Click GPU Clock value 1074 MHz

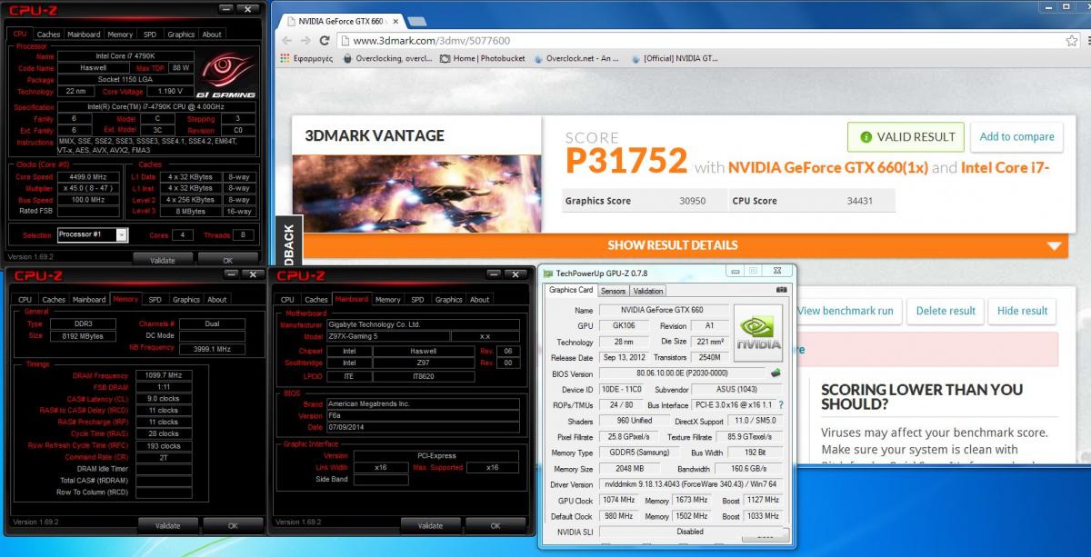pyautogui.click(x=621, y=500)
